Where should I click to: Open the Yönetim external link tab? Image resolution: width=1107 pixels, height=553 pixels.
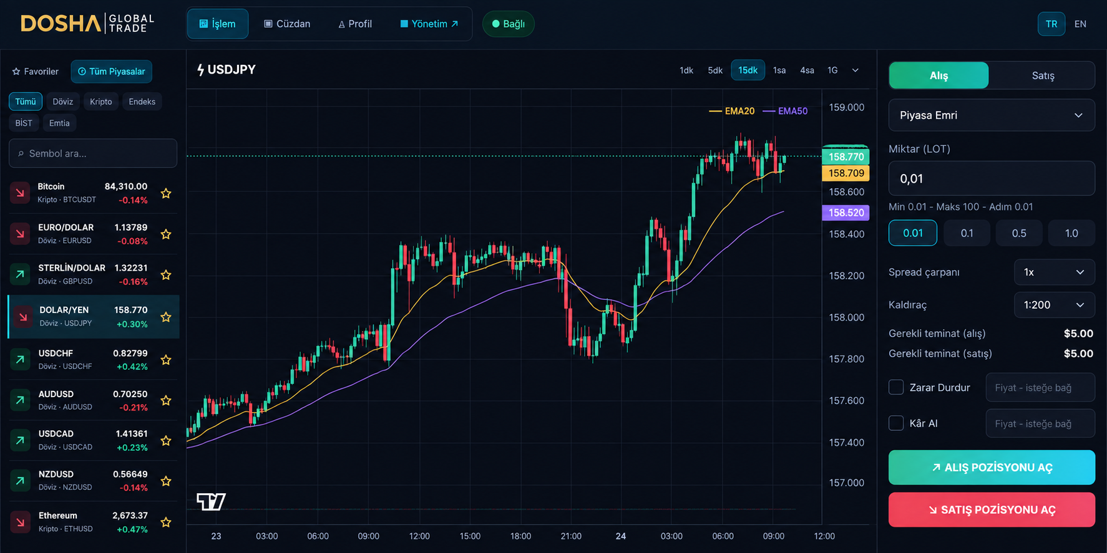tap(429, 24)
